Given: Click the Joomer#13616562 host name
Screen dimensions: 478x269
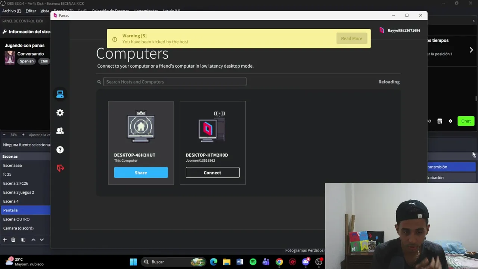Looking at the screenshot, I should coord(200,161).
